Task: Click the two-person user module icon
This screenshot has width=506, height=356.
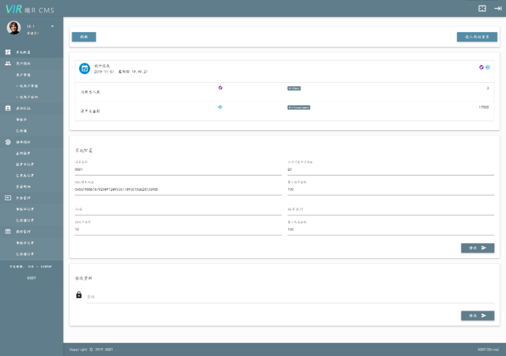Action: (8, 63)
